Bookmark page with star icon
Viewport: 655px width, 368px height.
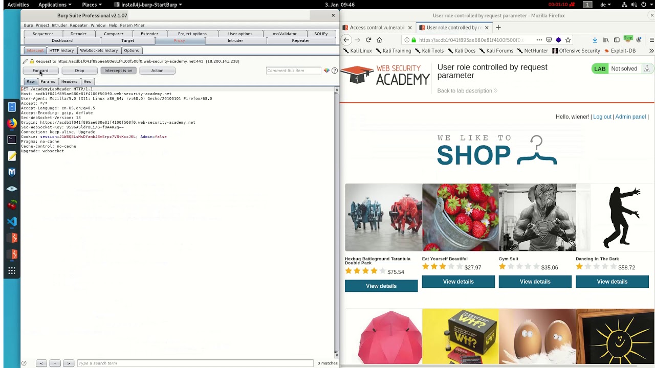click(568, 40)
